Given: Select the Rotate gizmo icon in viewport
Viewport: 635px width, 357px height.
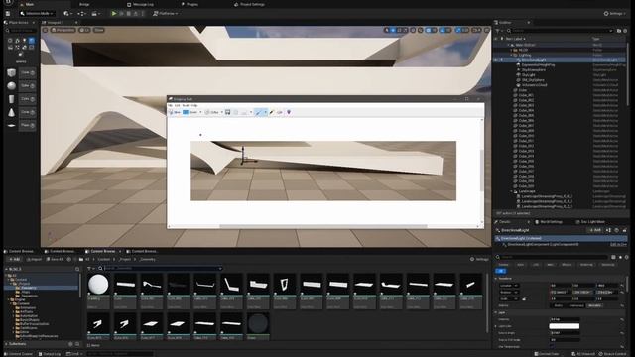Looking at the screenshot, I should 399,30.
